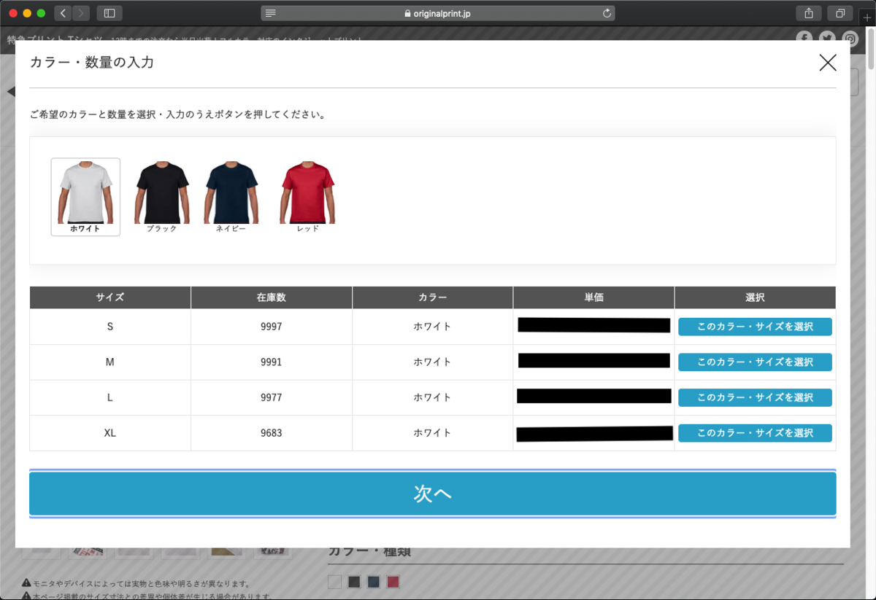Screen dimensions: 876x600
Task: Click the 選択 column header
Action: [x=755, y=297]
